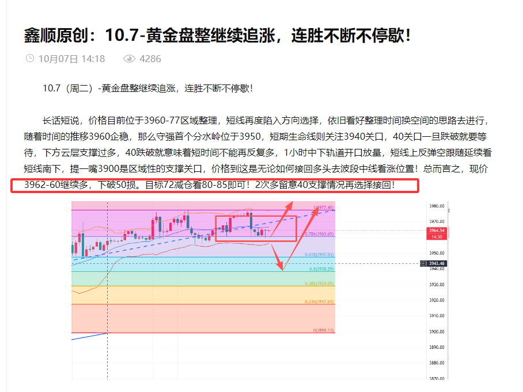Click the clock icon beside the publish date
Screen dimensions: 523x392
click(30, 58)
